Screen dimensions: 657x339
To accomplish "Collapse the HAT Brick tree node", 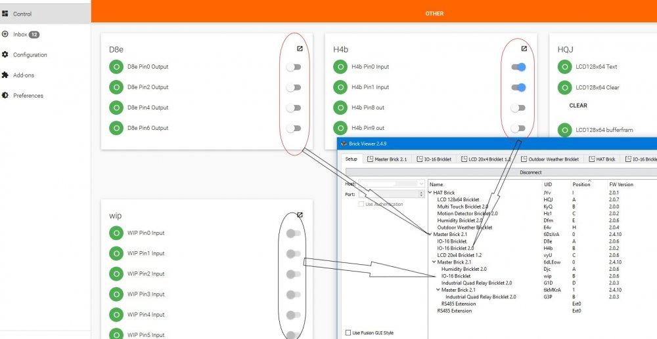I will pos(430,193).
